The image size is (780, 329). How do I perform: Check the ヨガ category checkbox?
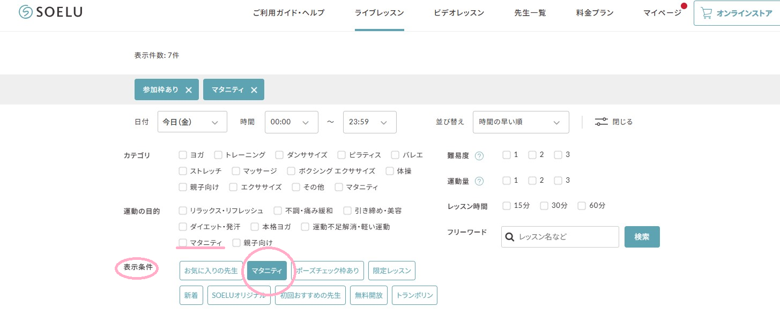pyautogui.click(x=183, y=155)
